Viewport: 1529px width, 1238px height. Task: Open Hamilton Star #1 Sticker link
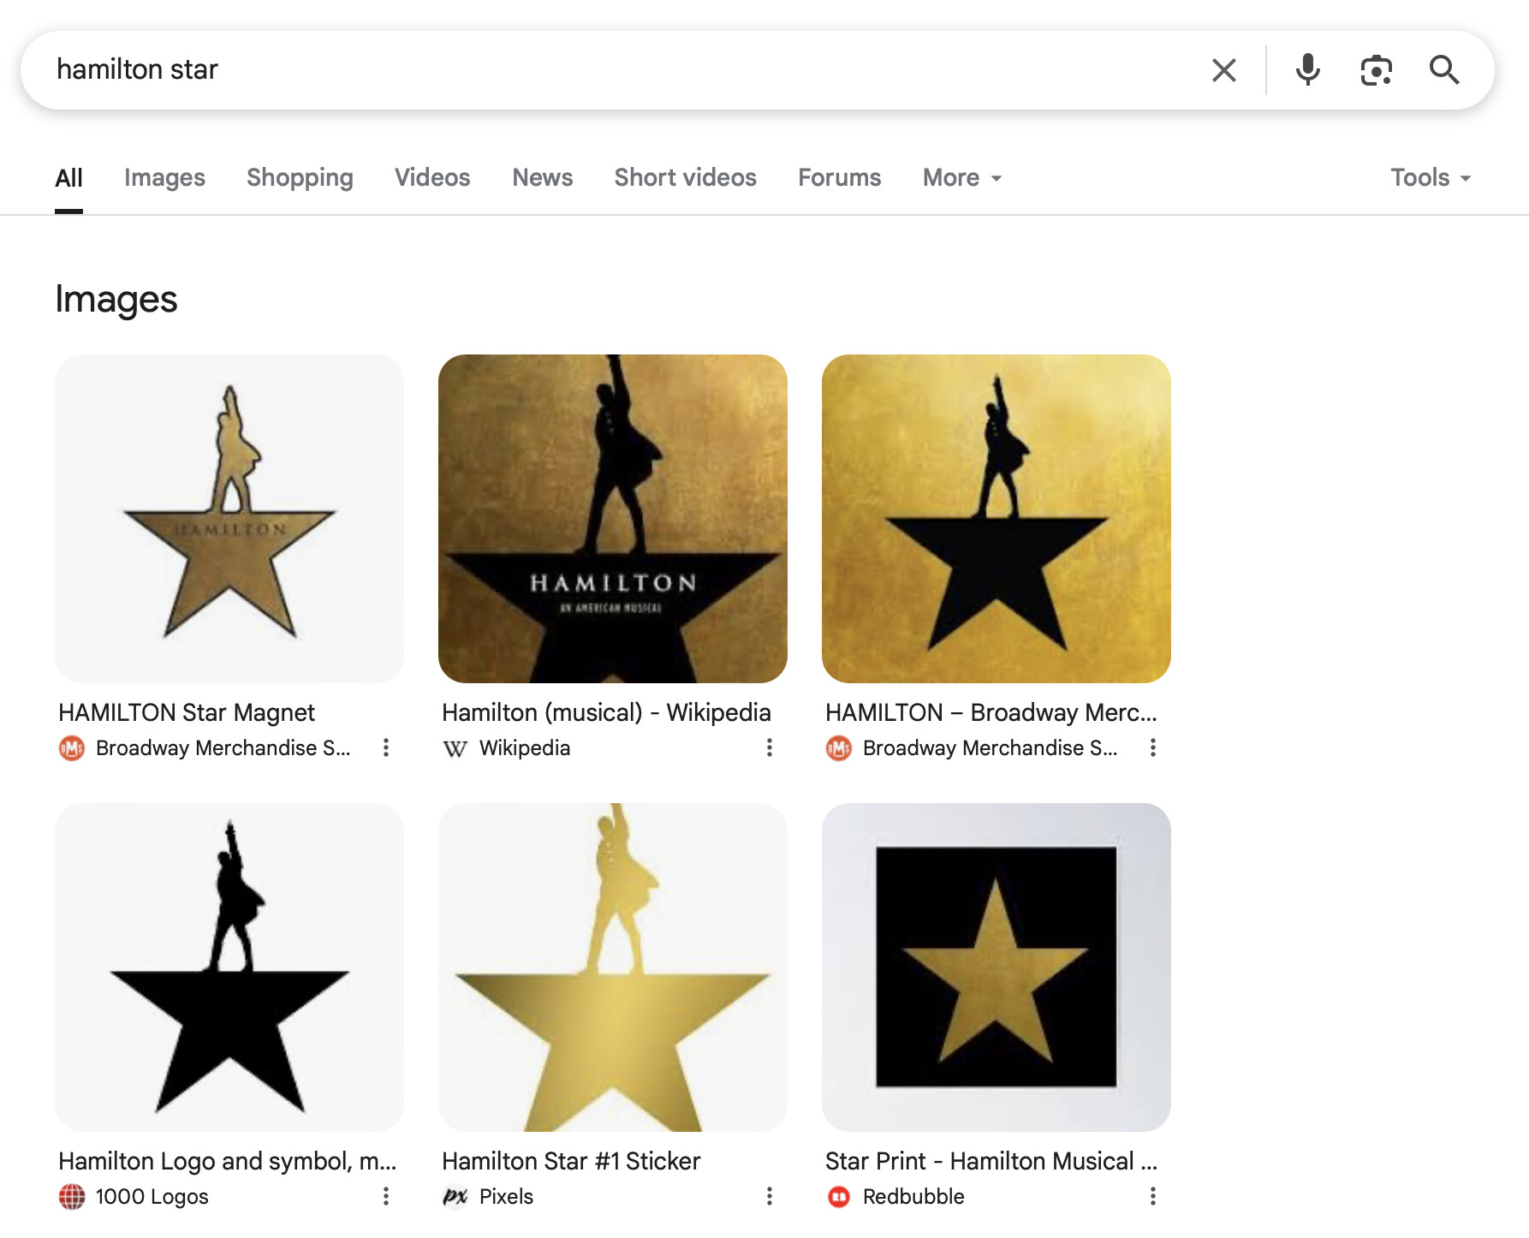coord(571,1161)
